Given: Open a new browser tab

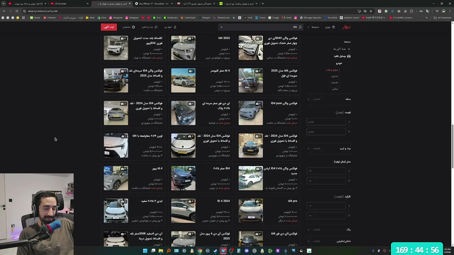Looking at the screenshot, I should (x=262, y=4).
